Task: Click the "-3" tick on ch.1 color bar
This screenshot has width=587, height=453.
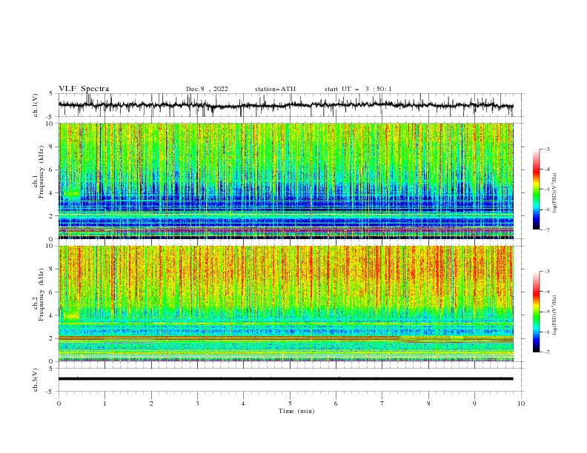Action: (x=546, y=150)
